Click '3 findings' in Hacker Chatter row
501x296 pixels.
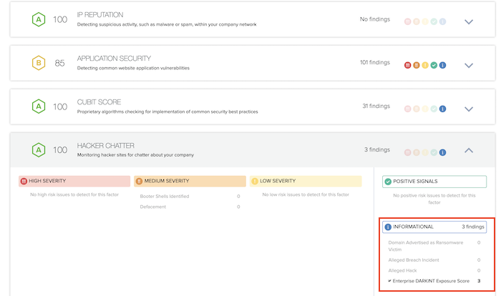377,149
